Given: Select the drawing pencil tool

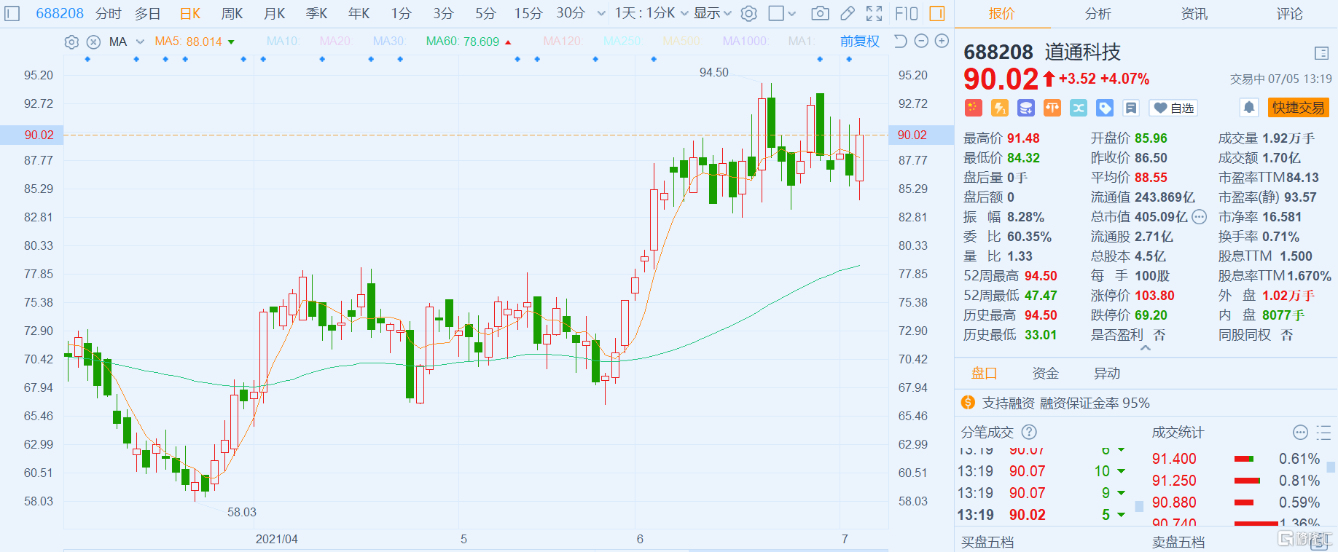Looking at the screenshot, I should pos(847,13).
